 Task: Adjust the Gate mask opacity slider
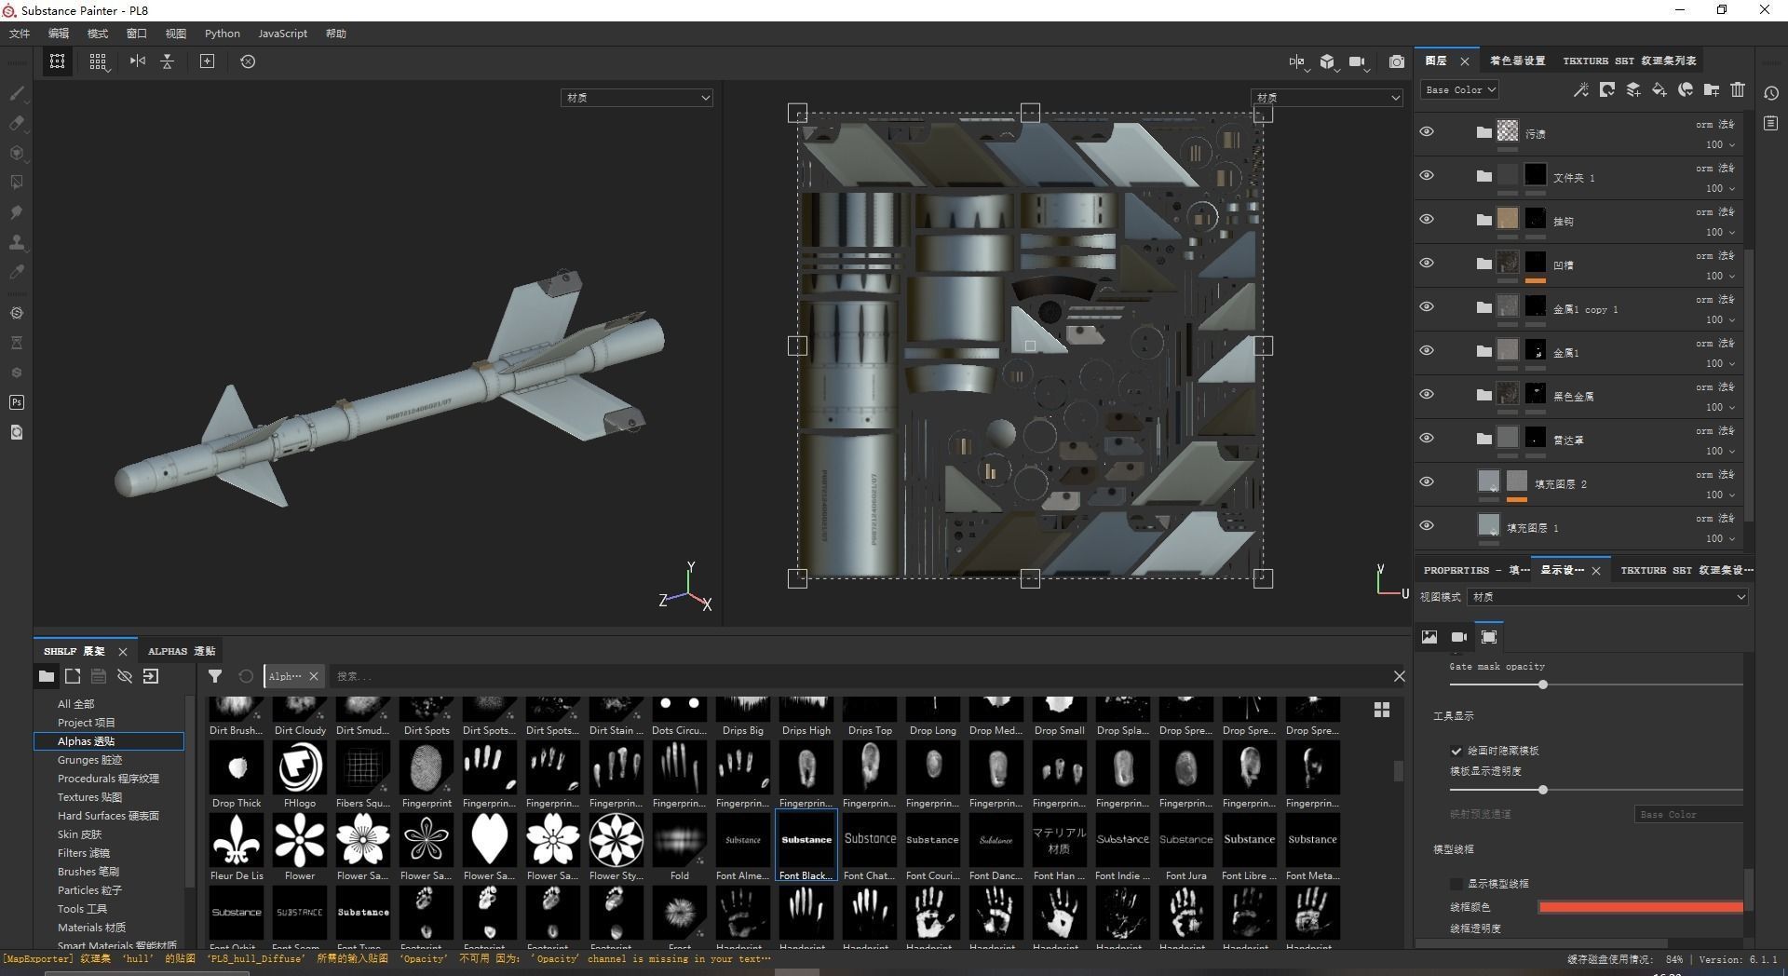point(1543,685)
